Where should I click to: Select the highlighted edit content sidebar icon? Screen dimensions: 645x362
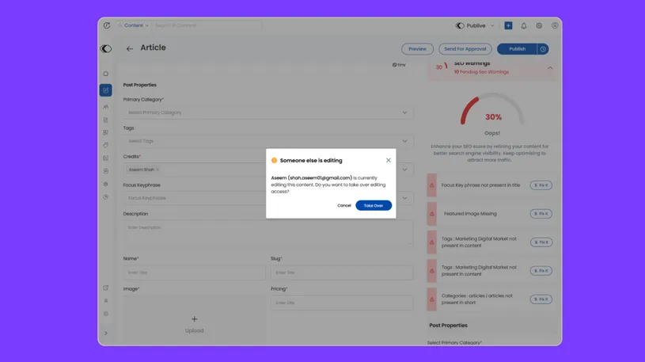click(106, 90)
